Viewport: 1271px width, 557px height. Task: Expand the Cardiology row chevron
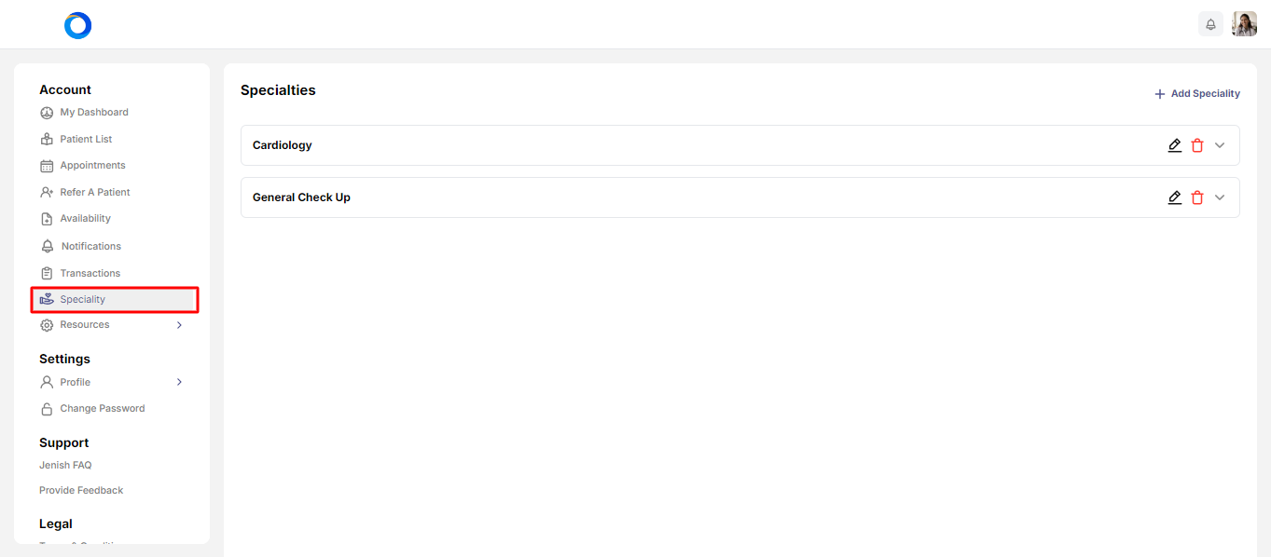(x=1220, y=145)
